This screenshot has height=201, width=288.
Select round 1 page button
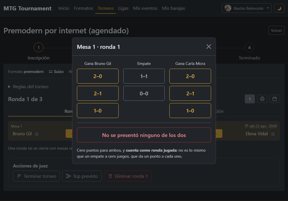[250, 99]
